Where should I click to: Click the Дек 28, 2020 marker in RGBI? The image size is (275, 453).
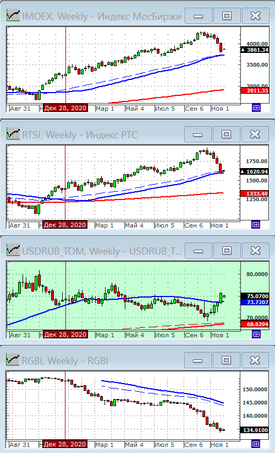65,444
